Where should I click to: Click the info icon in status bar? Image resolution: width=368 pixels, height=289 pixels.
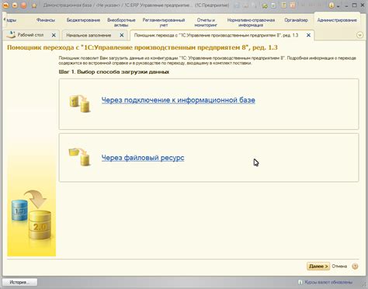pyautogui.click(x=300, y=282)
